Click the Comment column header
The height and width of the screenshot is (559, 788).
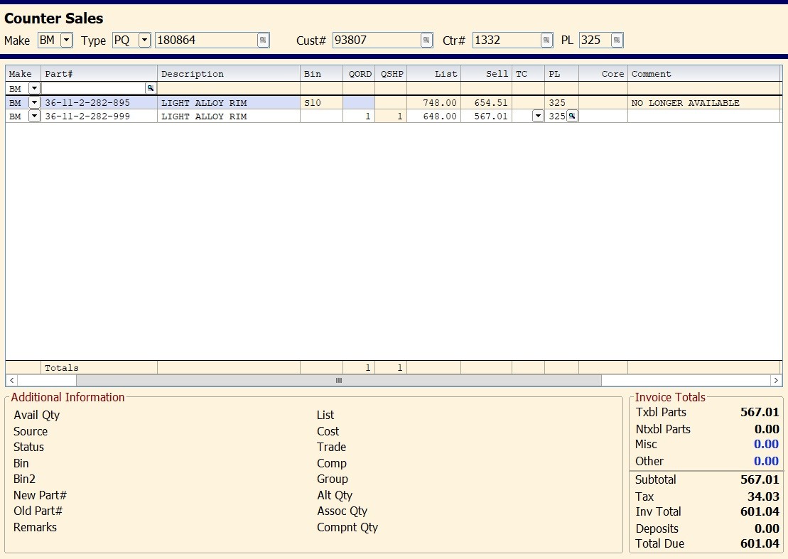[x=705, y=74]
